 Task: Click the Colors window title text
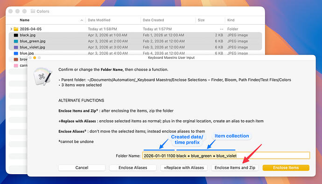43,11
